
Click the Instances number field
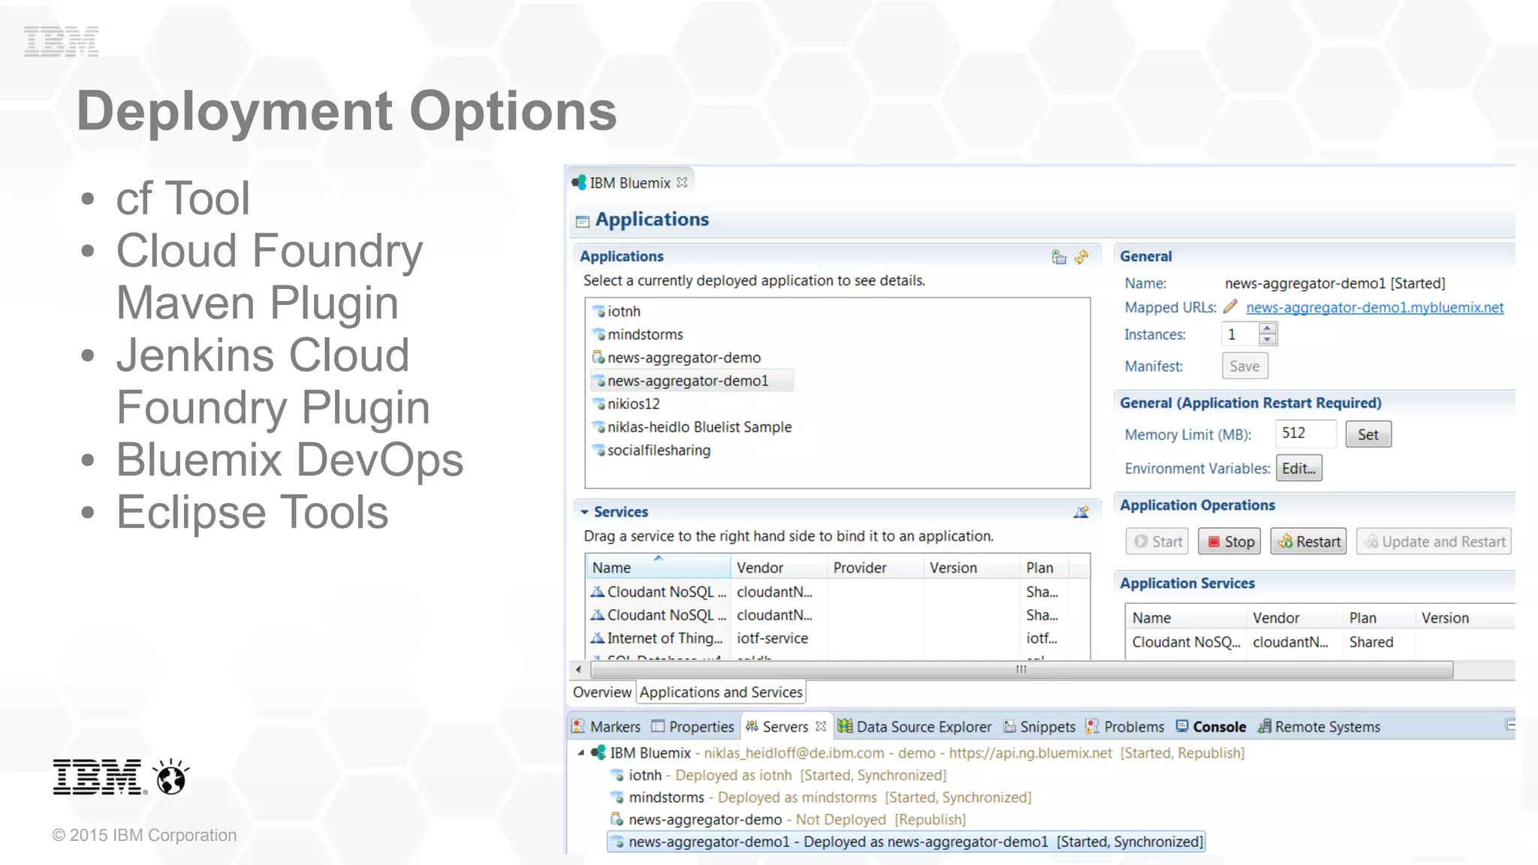click(1241, 334)
